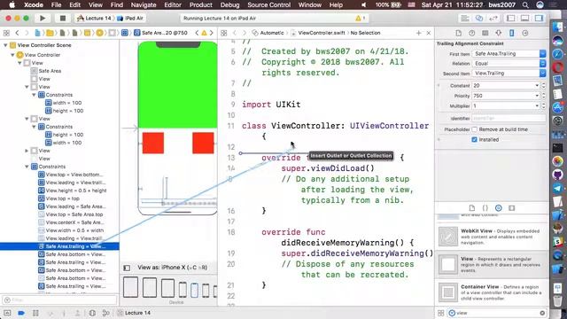Hide the Navigator panel

point(510,18)
